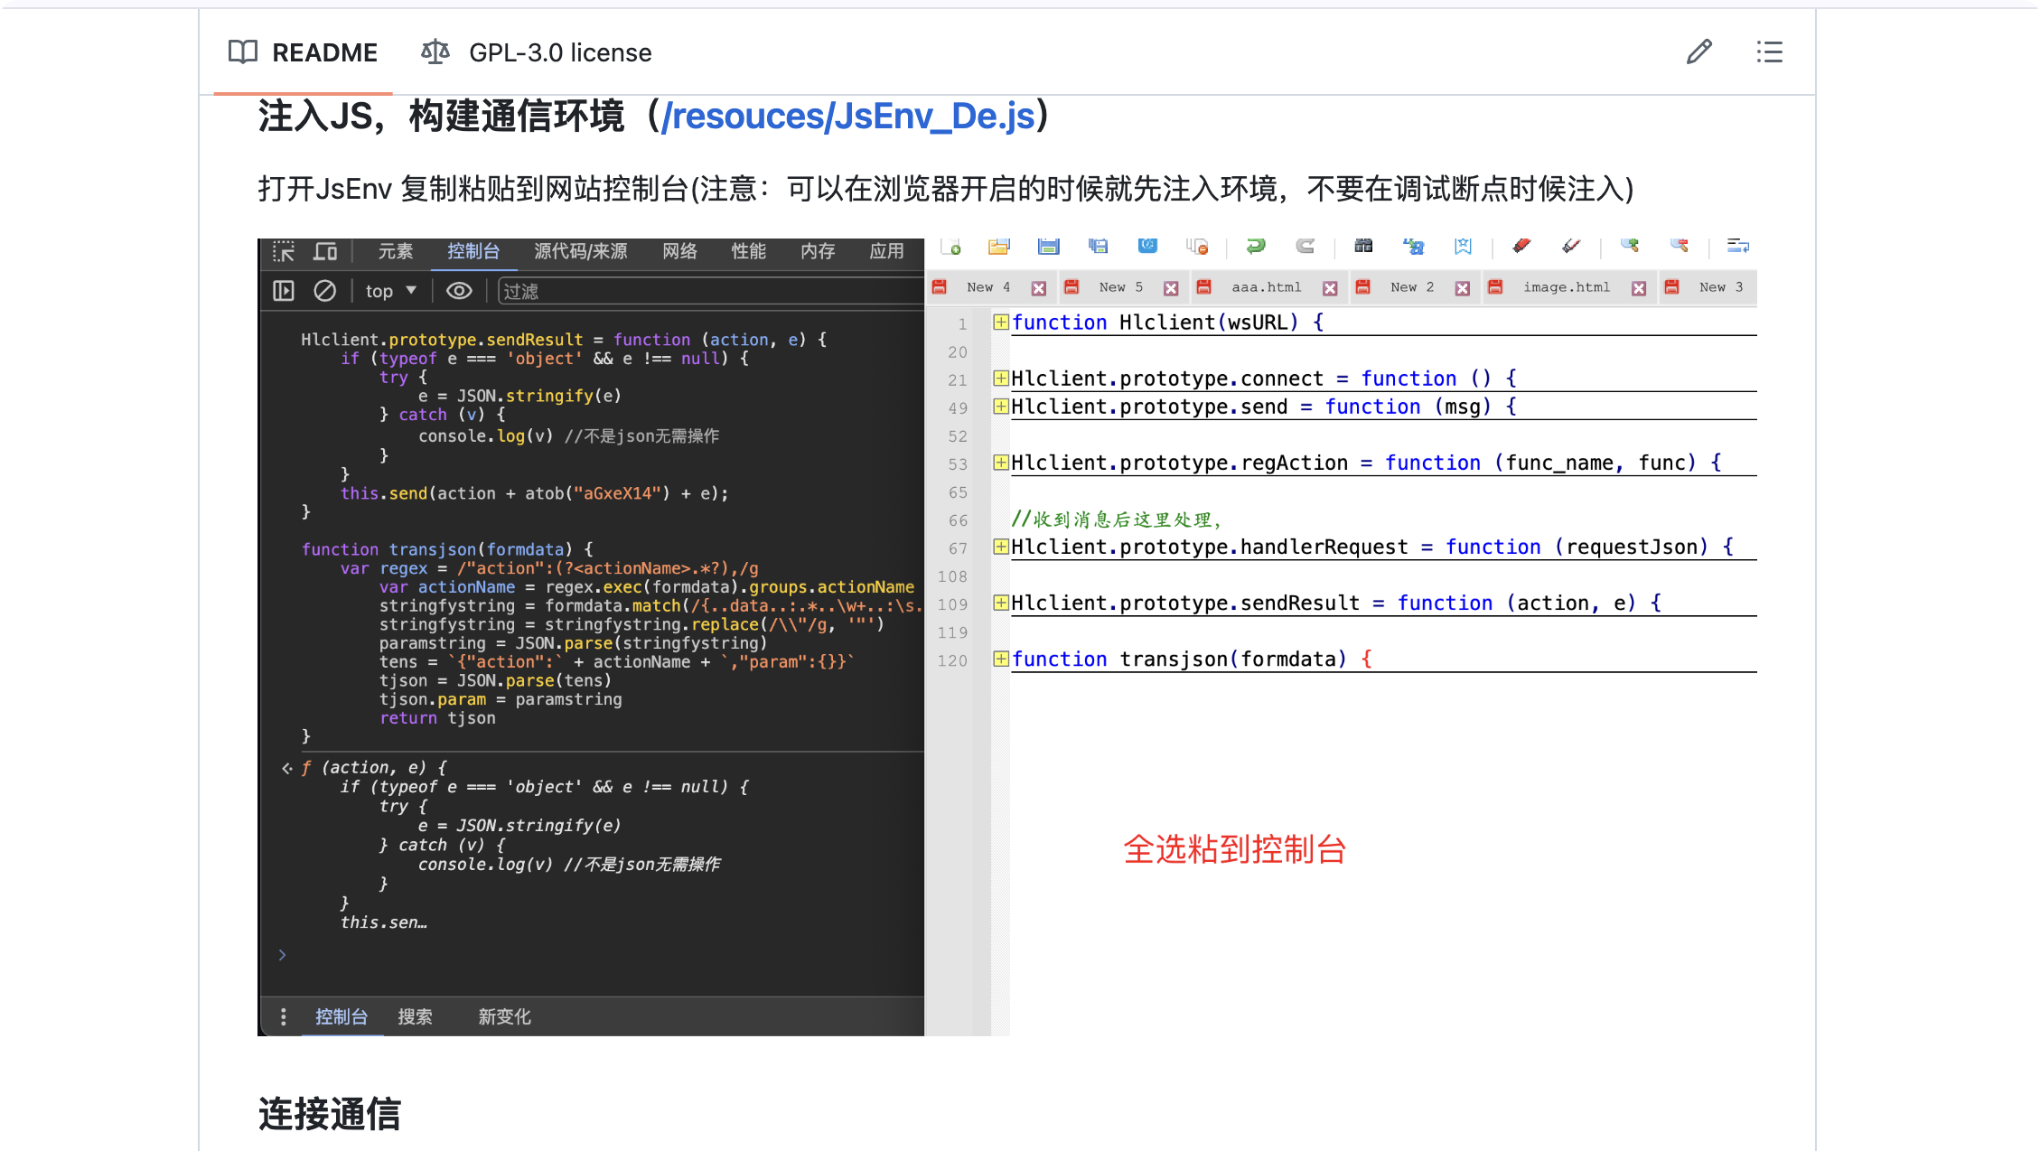
Task: Click the blue save floppy icon
Action: (x=1048, y=246)
